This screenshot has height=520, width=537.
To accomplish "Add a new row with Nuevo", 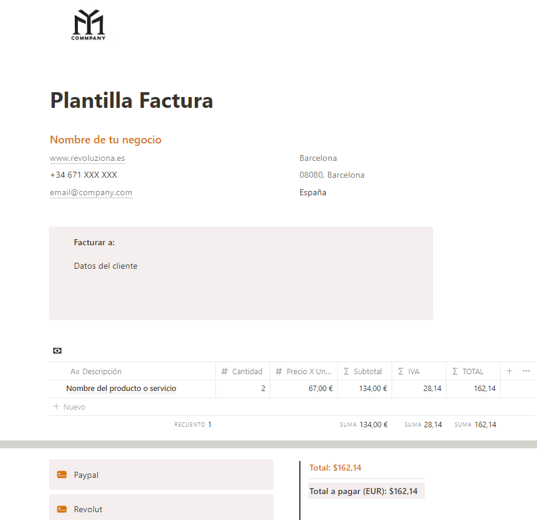I will click(x=74, y=407).
